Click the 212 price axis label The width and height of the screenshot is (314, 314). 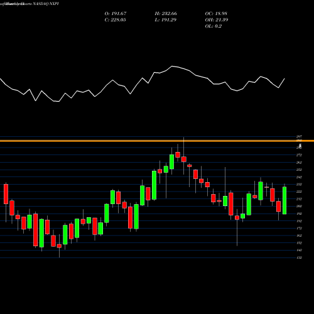[300, 199]
